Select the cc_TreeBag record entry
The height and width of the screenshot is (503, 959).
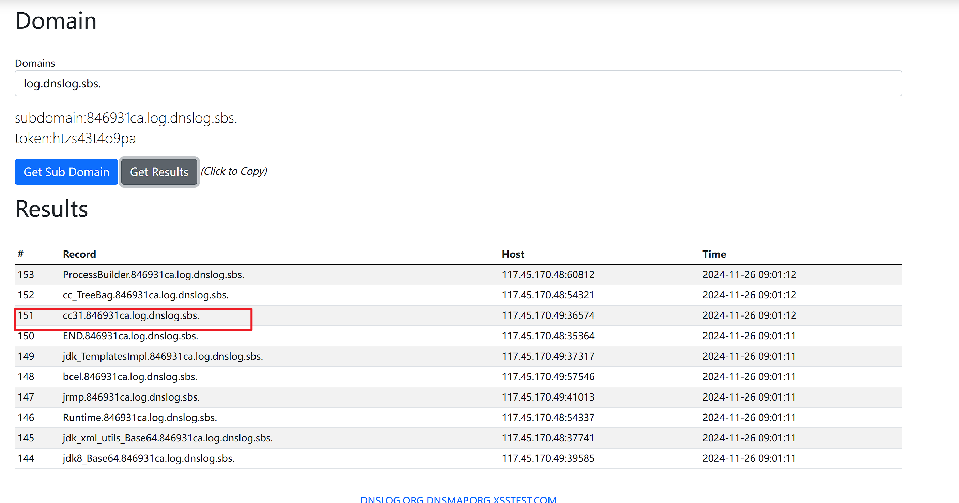pyautogui.click(x=145, y=295)
